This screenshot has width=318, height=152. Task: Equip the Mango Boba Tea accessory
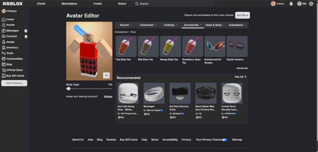[x=171, y=46]
